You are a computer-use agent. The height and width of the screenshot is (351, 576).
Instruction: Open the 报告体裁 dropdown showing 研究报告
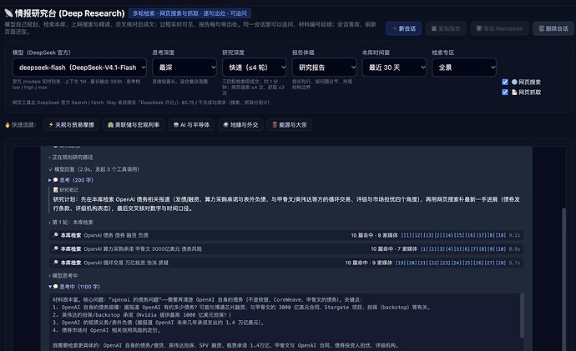click(325, 68)
